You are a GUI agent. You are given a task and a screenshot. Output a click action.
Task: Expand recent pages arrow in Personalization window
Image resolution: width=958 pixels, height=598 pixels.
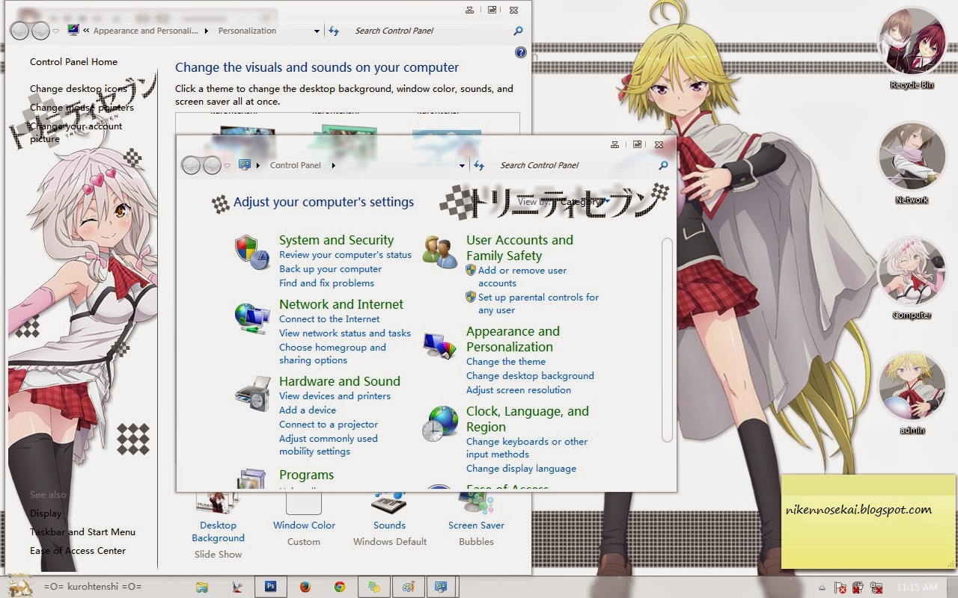pos(56,31)
